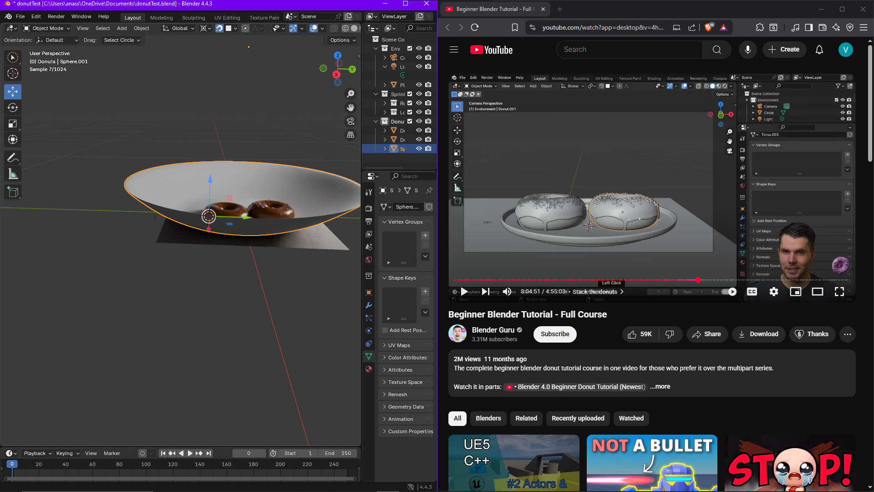This screenshot has width=874, height=492.
Task: Click the viewport pan hand gizmo
Action: [x=351, y=108]
